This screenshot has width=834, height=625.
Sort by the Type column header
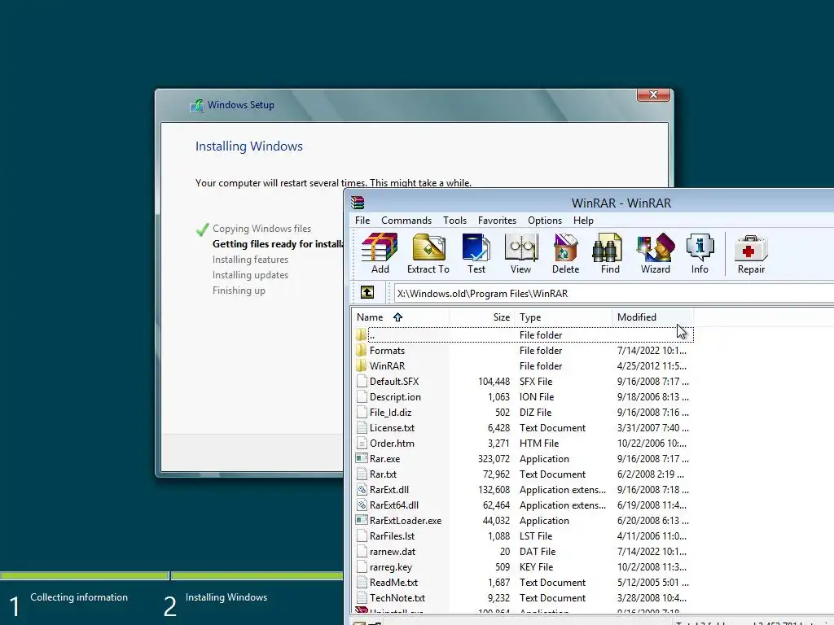564,317
